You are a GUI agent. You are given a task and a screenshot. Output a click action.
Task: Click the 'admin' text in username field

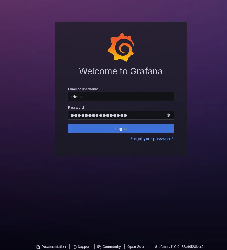(76, 97)
